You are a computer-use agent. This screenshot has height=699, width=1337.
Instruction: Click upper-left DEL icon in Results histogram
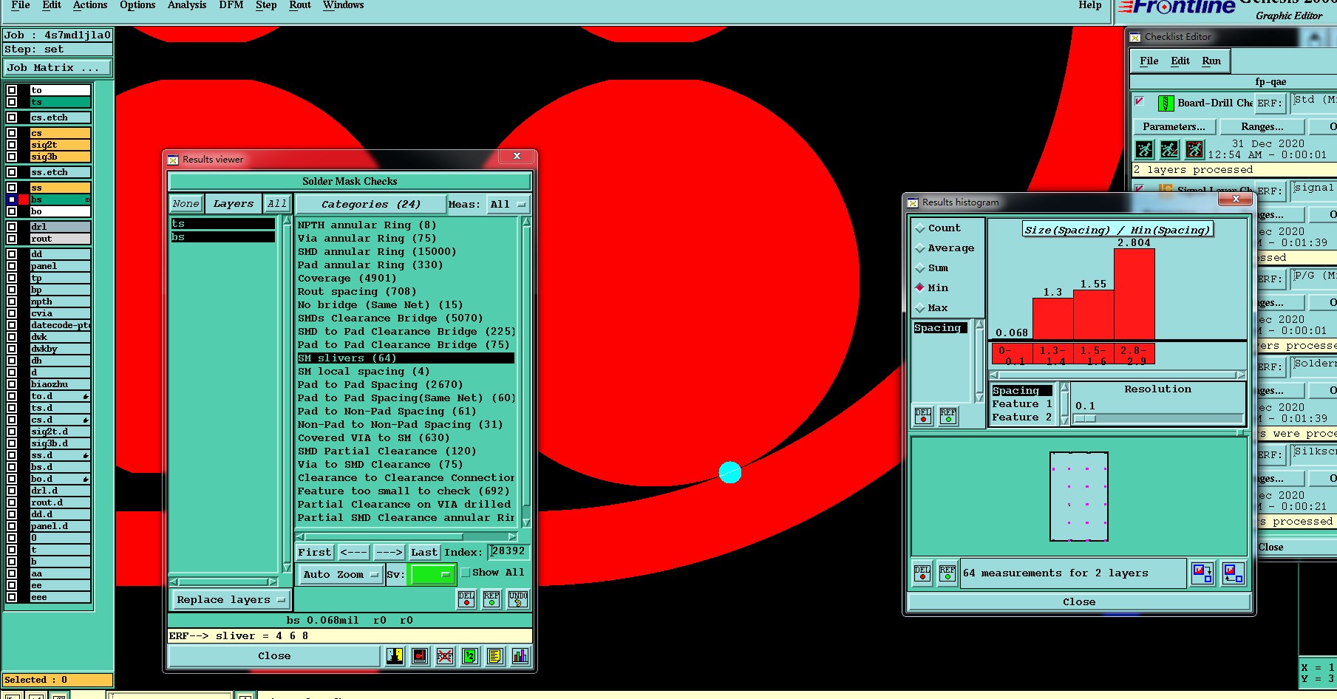click(923, 416)
